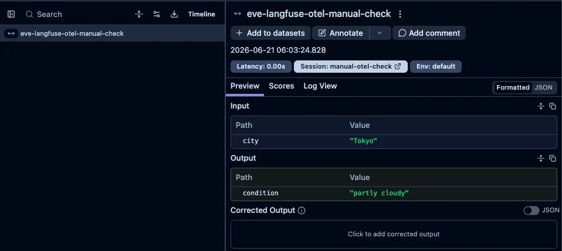The width and height of the screenshot is (562, 251).
Task: Click the "partly cloudy" output value
Action: [x=379, y=193]
